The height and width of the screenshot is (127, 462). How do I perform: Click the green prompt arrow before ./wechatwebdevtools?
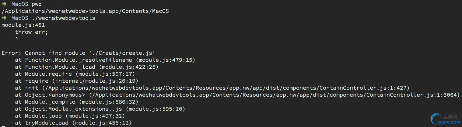point(4,18)
